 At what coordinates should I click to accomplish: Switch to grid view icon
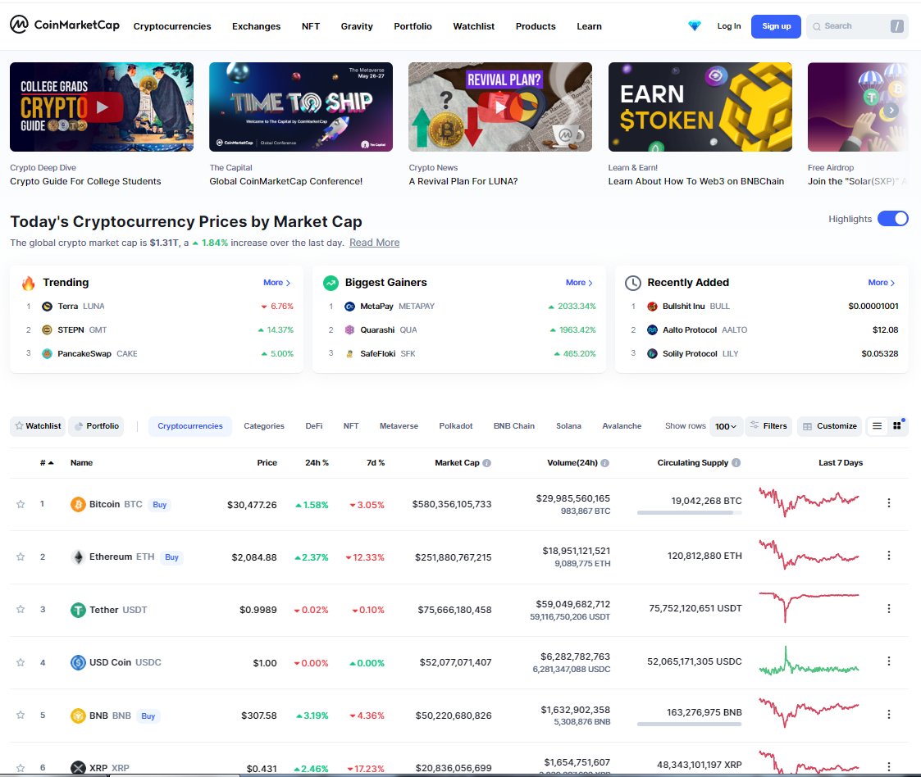click(x=897, y=426)
